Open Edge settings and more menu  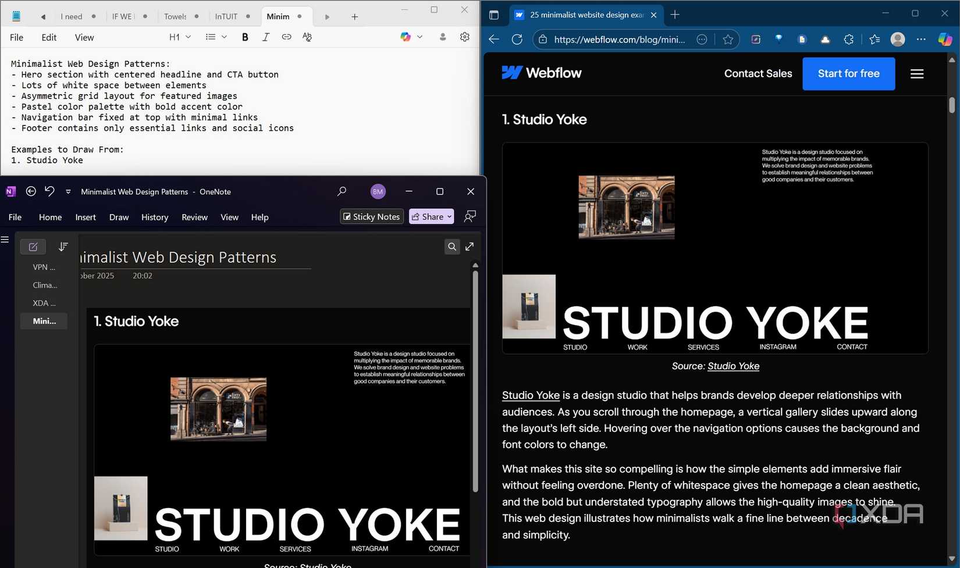click(920, 39)
